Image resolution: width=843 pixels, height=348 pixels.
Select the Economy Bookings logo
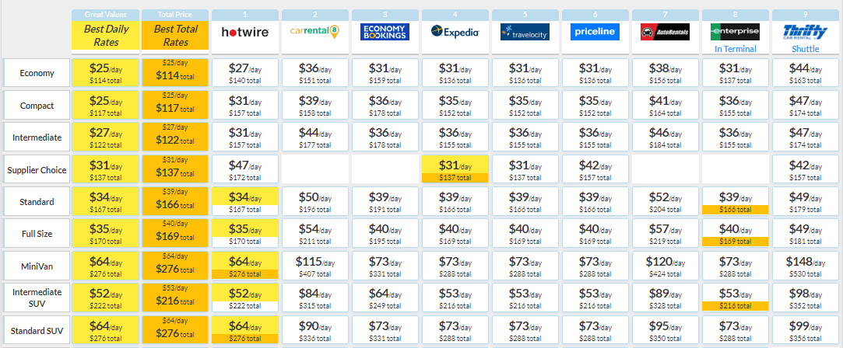click(385, 32)
